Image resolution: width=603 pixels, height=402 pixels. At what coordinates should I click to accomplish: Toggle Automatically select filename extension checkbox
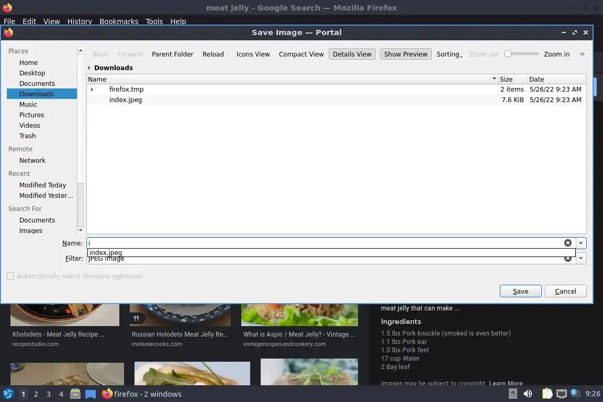[10, 276]
